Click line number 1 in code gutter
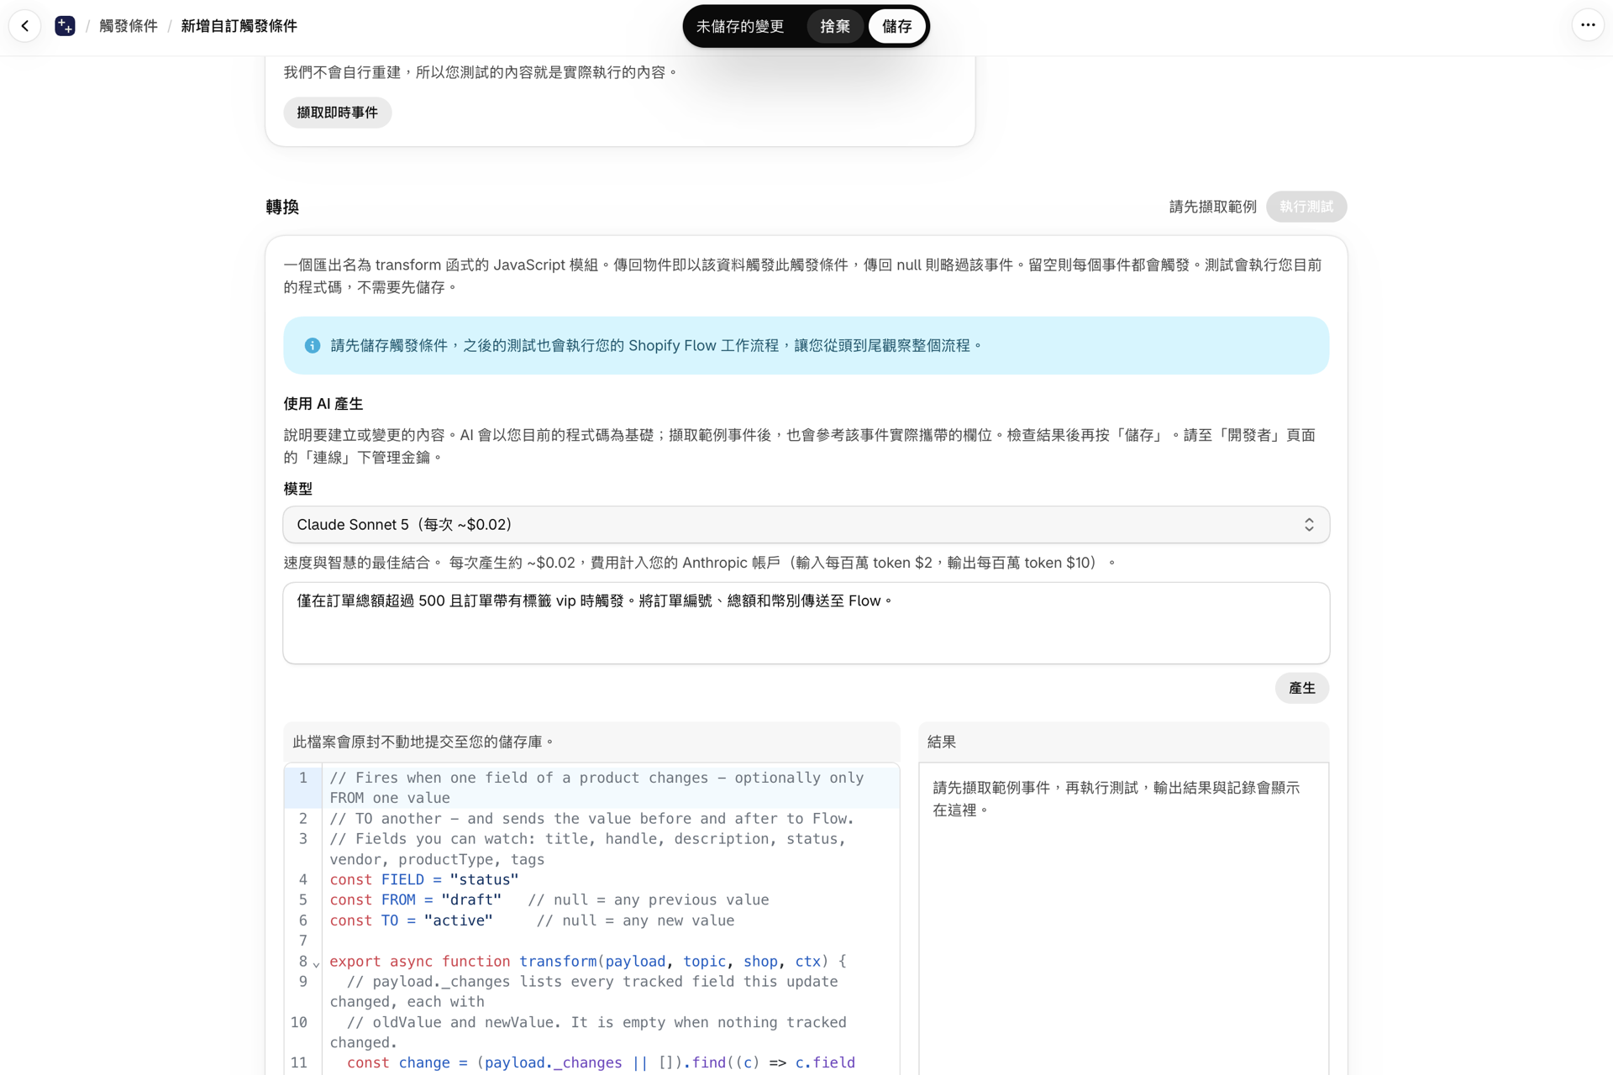The height and width of the screenshot is (1075, 1613). pos(303,778)
